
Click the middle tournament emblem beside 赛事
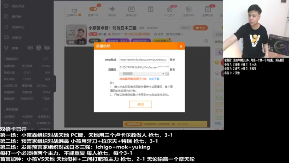coord(38,48)
